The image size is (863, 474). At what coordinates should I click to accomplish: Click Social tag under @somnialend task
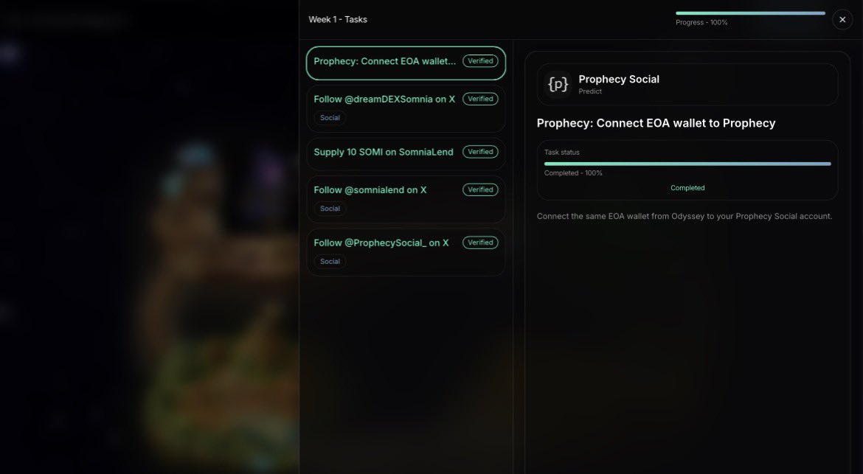[330, 209]
